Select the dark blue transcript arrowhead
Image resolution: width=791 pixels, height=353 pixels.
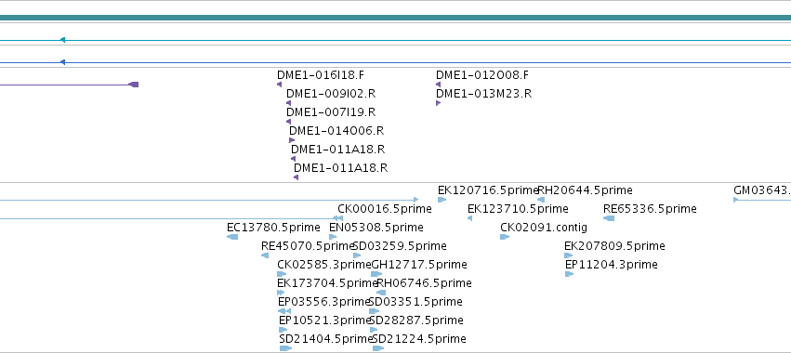coord(62,62)
